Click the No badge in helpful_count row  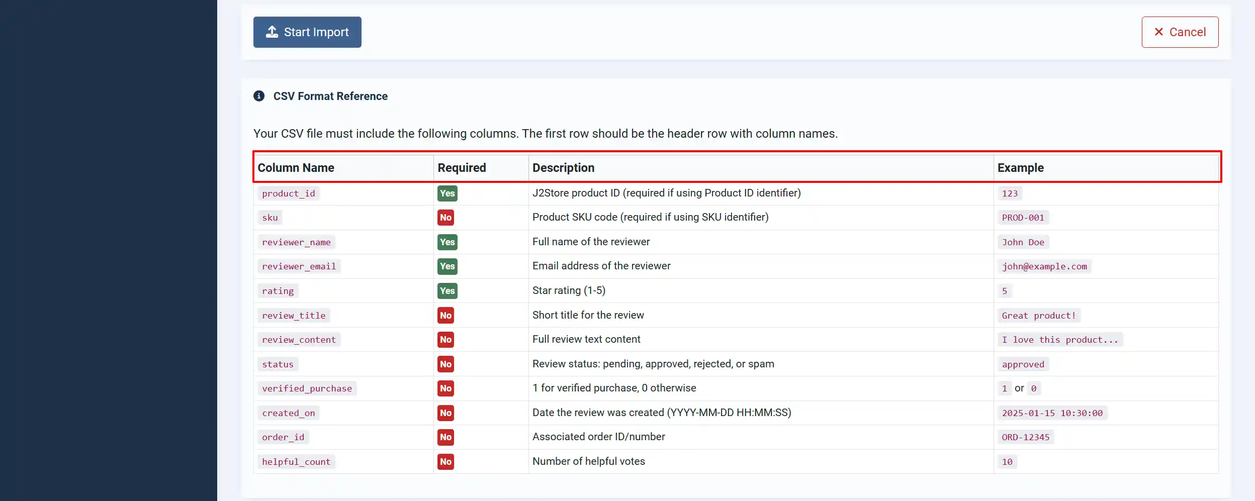tap(446, 462)
